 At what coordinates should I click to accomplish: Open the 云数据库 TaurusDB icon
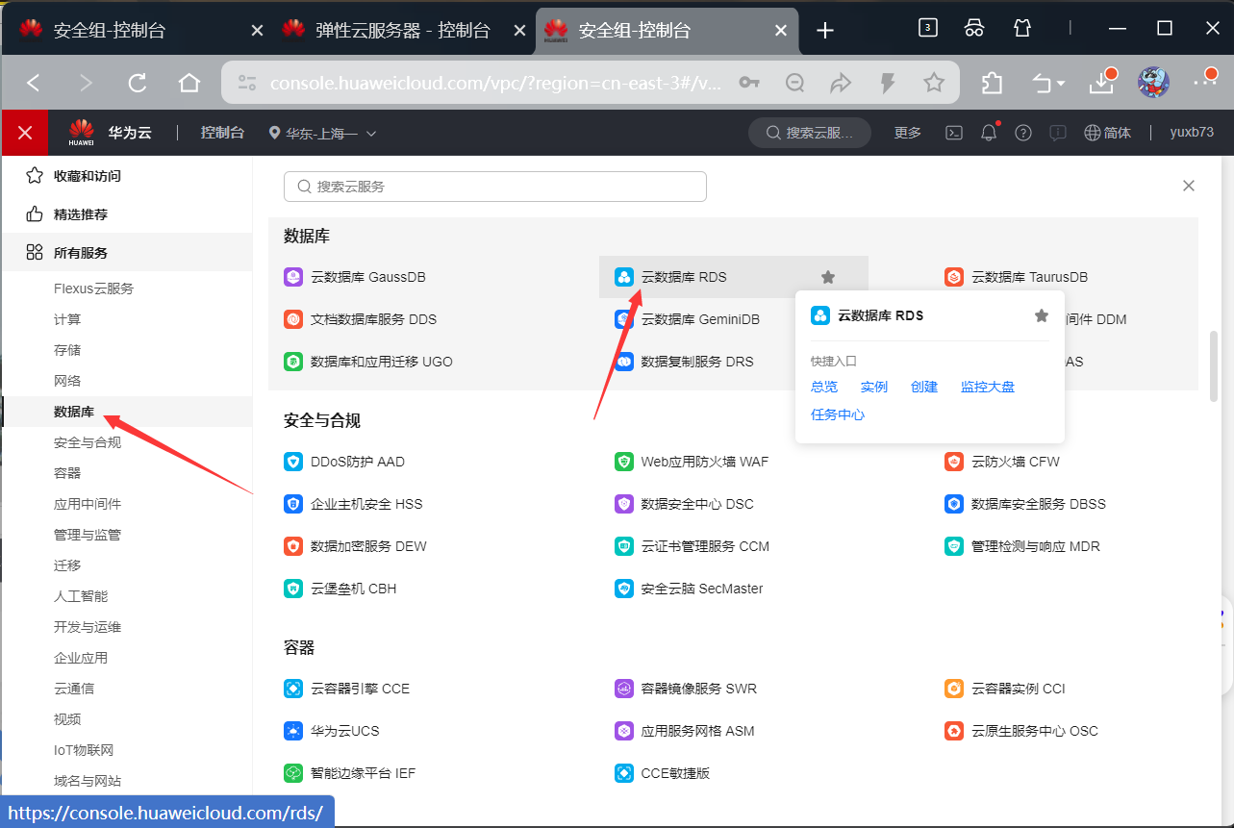point(954,277)
